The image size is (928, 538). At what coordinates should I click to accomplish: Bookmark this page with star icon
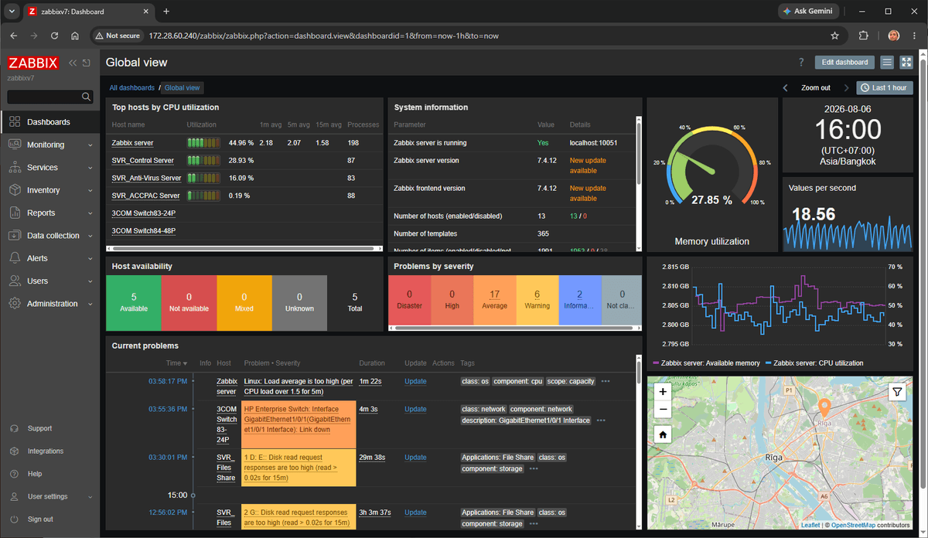pyautogui.click(x=834, y=36)
